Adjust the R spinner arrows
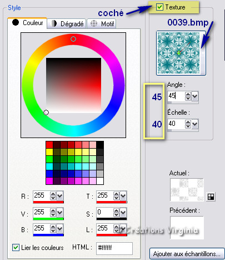 click(x=53, y=196)
